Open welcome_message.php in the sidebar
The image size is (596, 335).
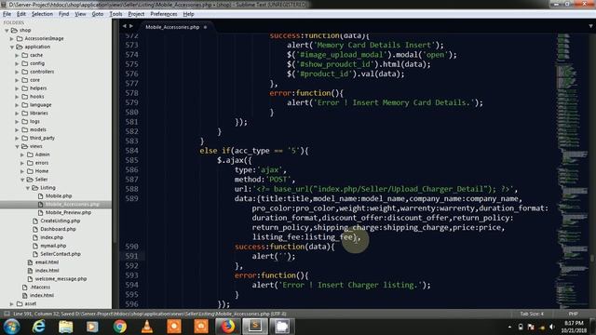point(61,279)
